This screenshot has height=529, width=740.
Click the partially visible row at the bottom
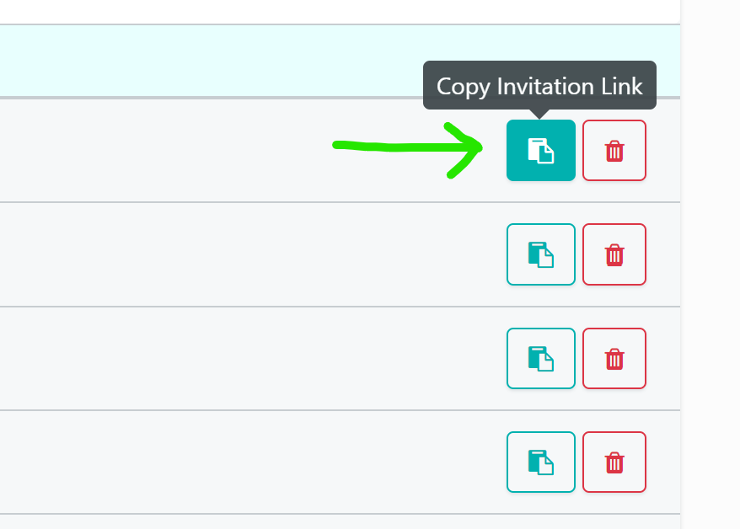pyautogui.click(x=340, y=522)
